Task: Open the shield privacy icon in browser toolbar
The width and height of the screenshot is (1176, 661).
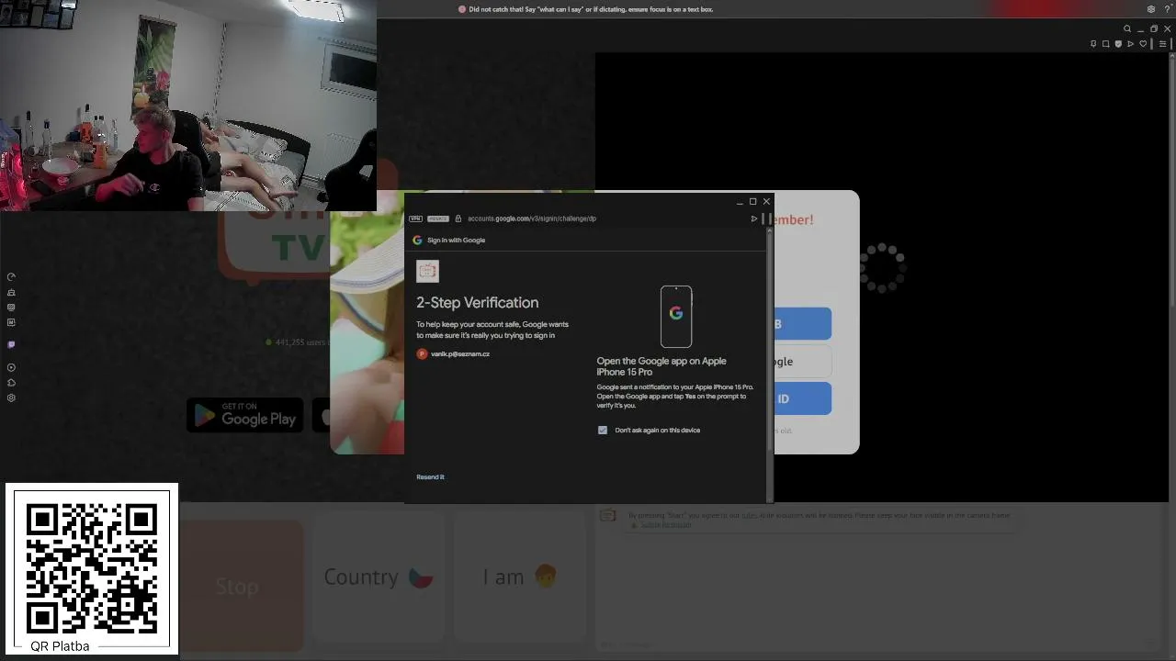Action: (1118, 44)
